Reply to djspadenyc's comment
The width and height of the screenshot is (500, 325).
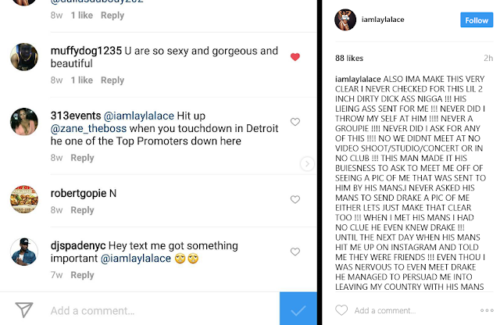click(83, 275)
